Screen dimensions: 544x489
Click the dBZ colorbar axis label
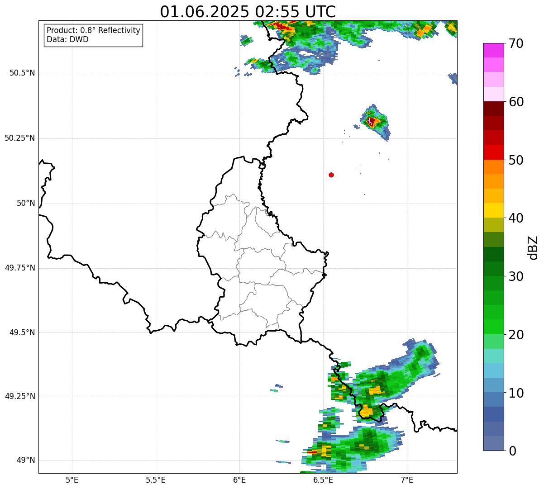point(533,247)
